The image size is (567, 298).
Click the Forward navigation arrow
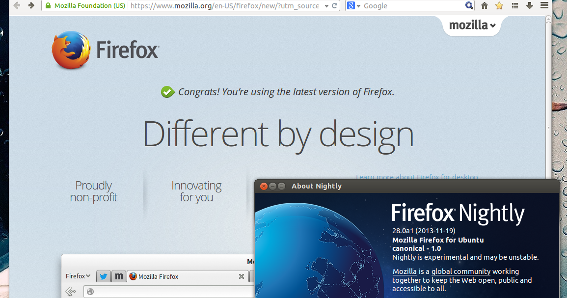click(x=31, y=5)
